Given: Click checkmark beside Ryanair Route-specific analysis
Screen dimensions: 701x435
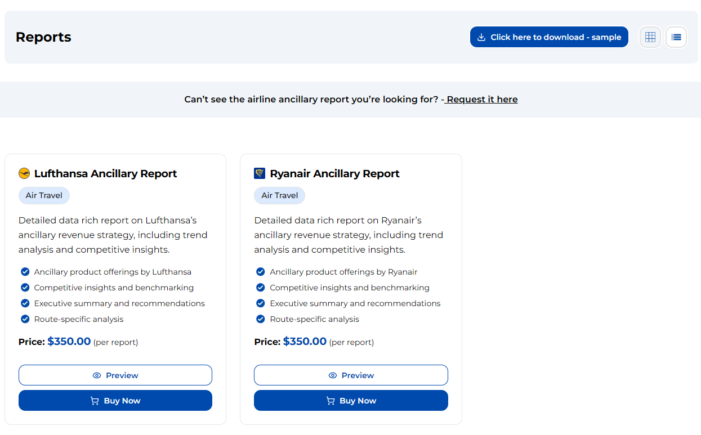Looking at the screenshot, I should point(260,319).
